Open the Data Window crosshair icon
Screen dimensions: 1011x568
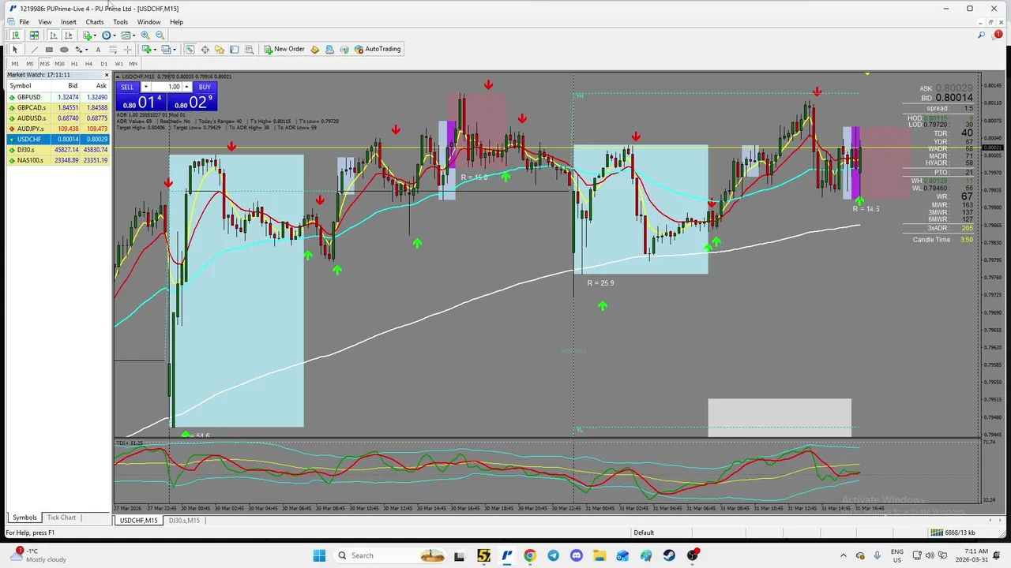click(x=205, y=50)
